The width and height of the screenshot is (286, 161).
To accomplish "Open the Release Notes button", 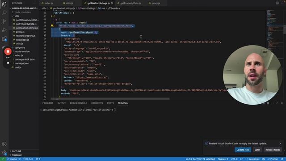I will (x=273, y=150).
